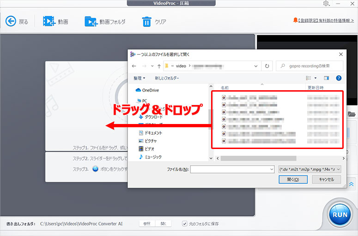
Task: Click the ダウンロード download arrow icon
Action: [x=141, y=117]
